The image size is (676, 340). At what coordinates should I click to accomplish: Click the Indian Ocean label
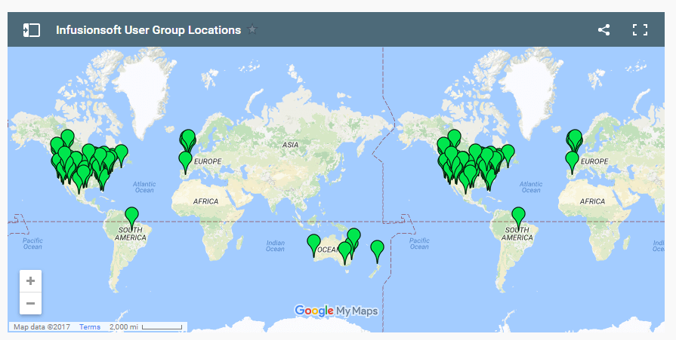coord(275,246)
